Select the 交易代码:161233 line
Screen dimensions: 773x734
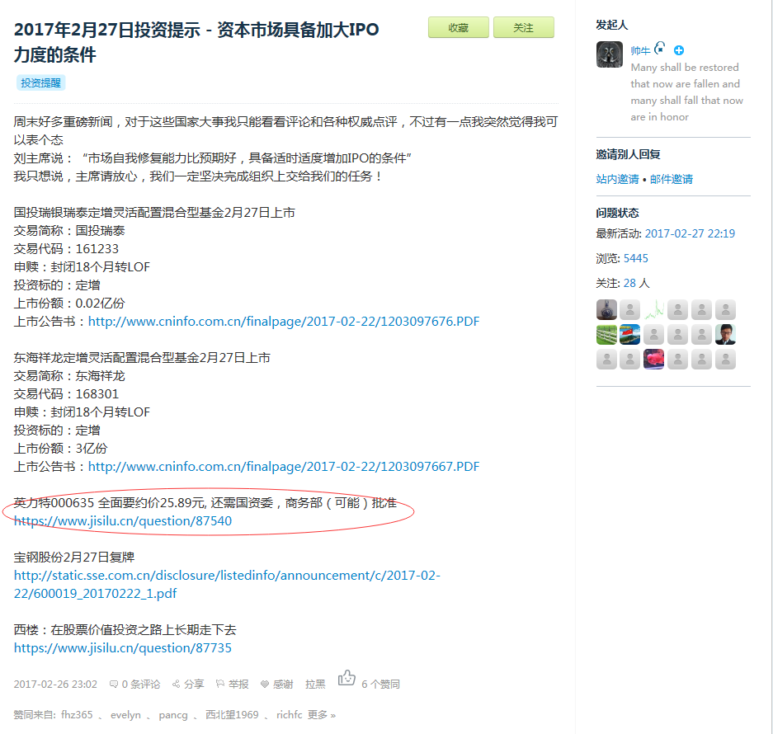66,249
